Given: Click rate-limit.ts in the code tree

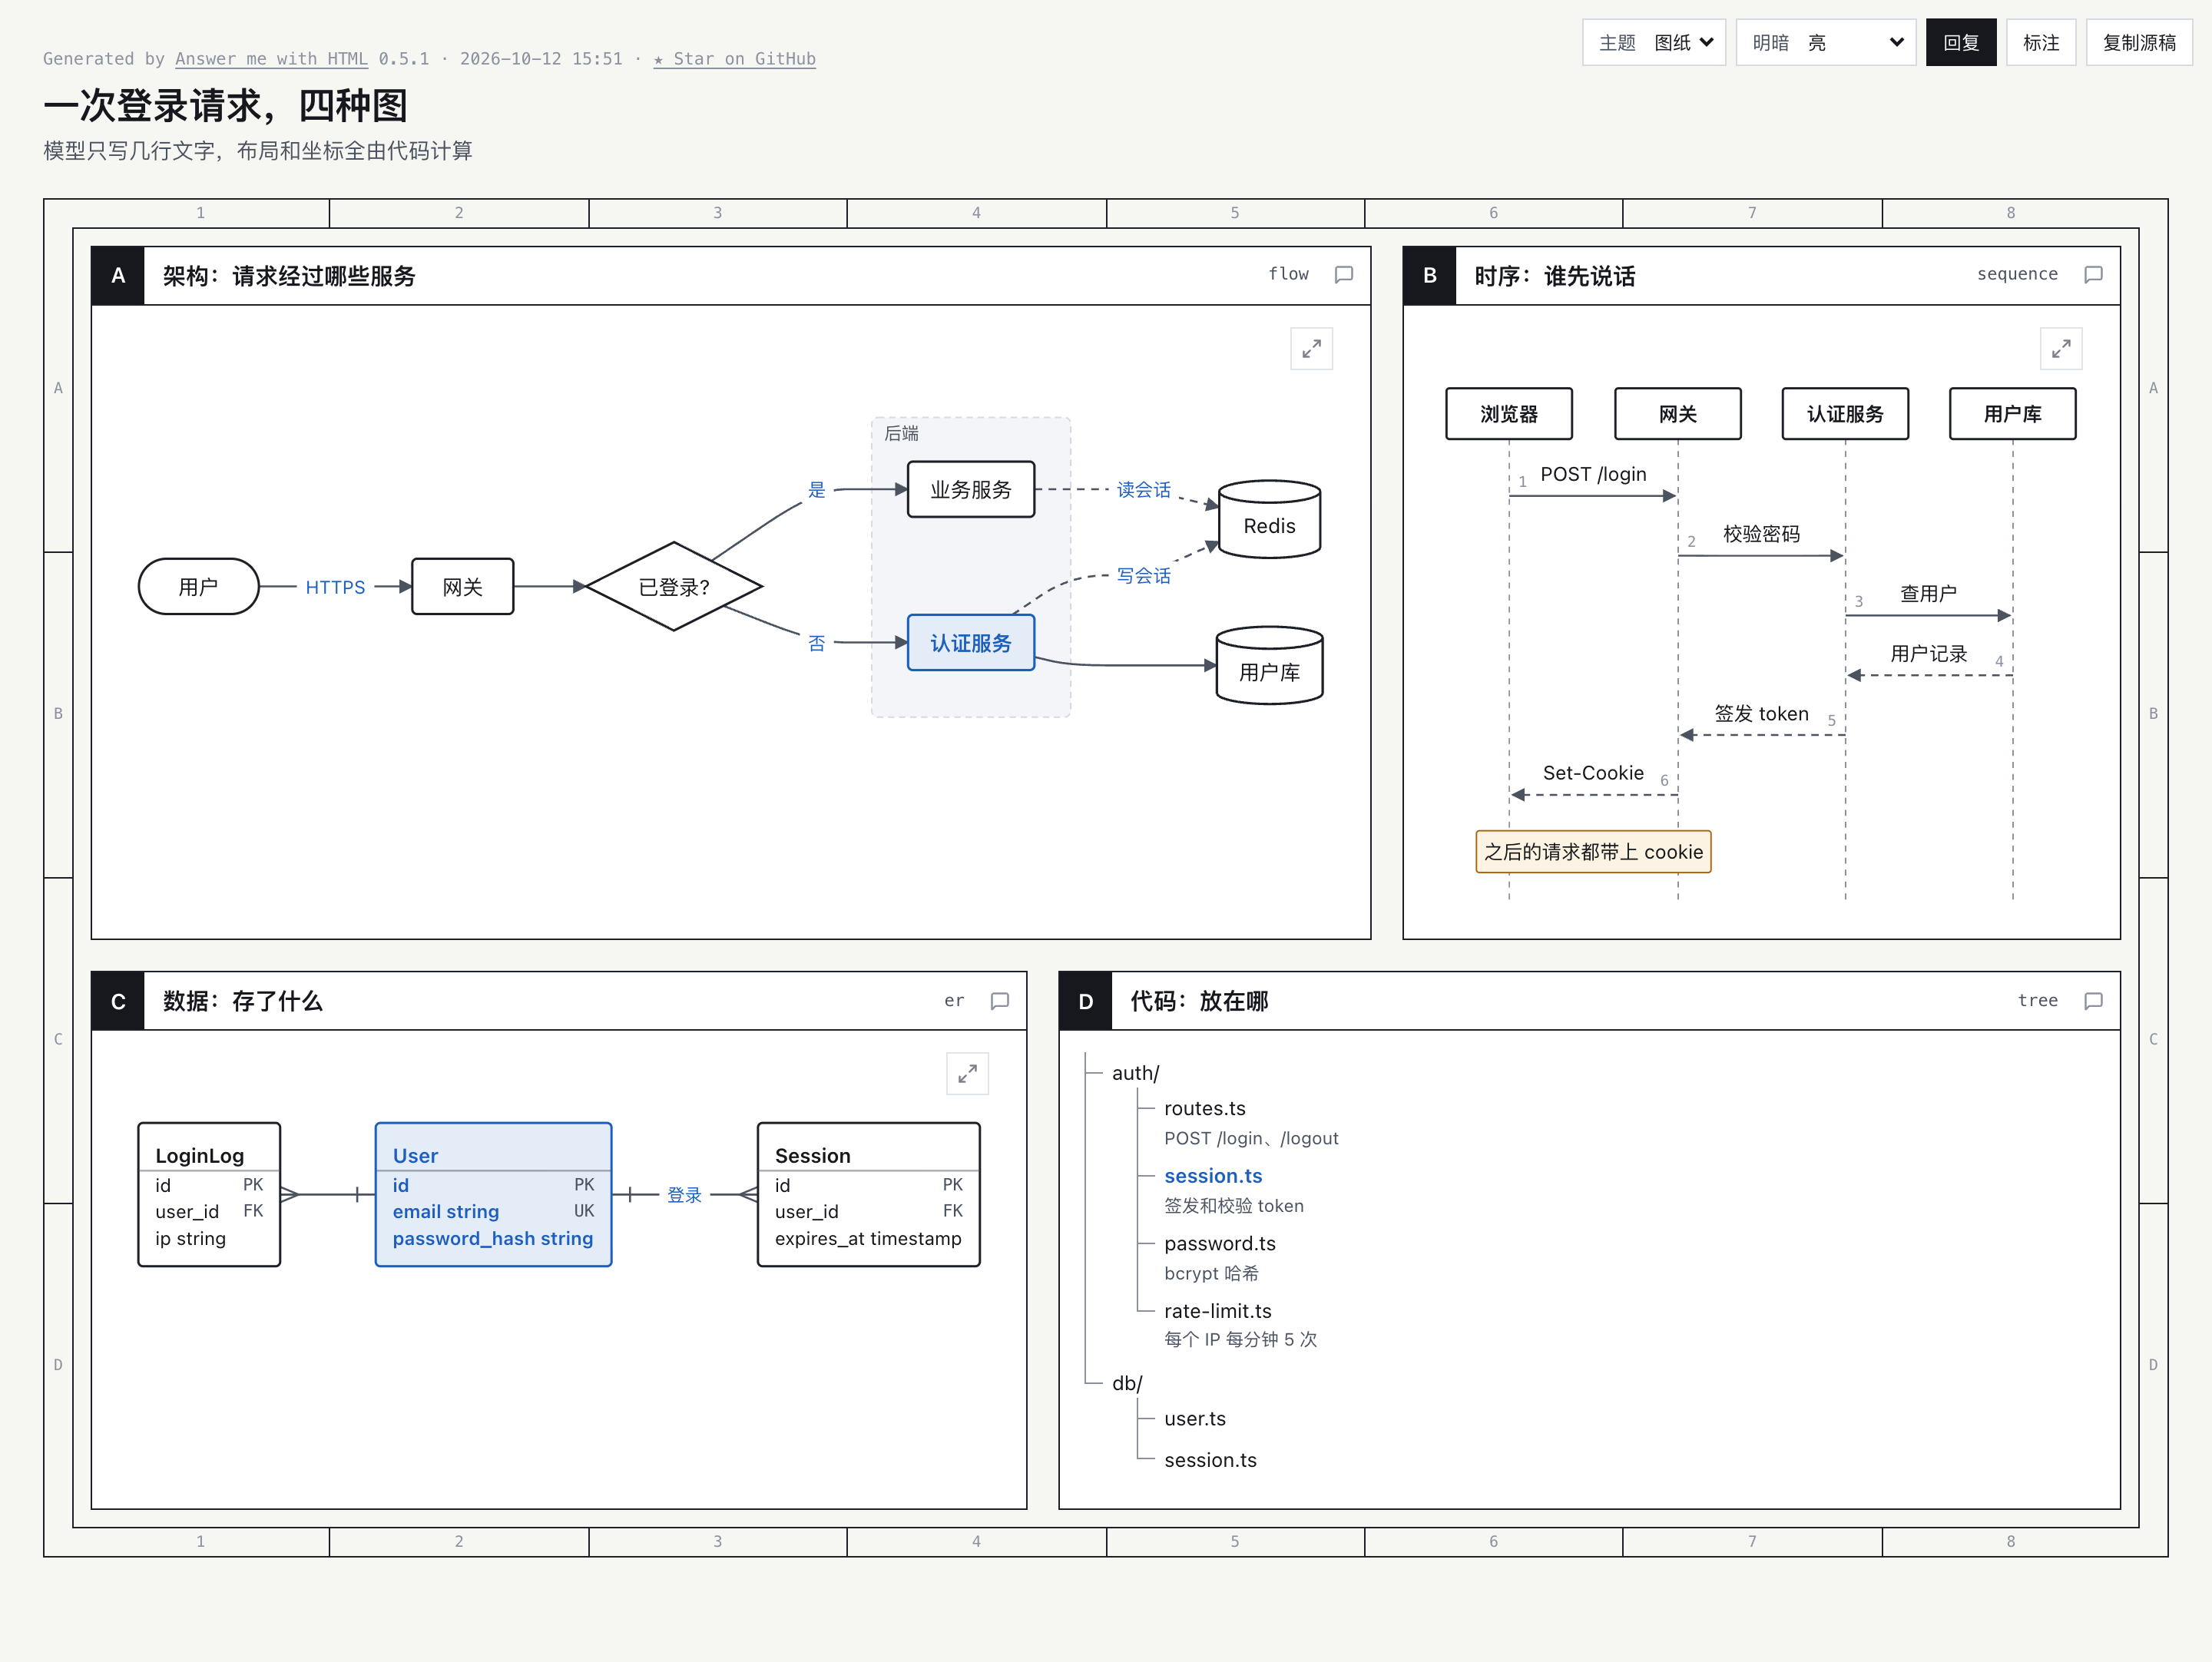Looking at the screenshot, I should pyautogui.click(x=1218, y=1311).
